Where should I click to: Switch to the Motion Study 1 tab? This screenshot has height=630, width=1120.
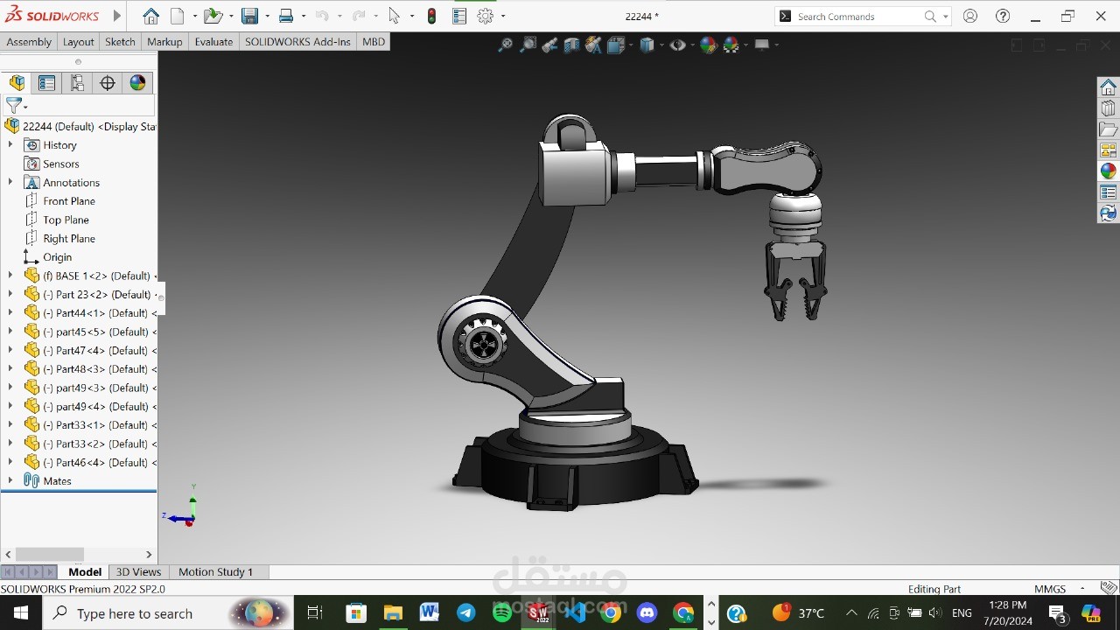pos(216,571)
